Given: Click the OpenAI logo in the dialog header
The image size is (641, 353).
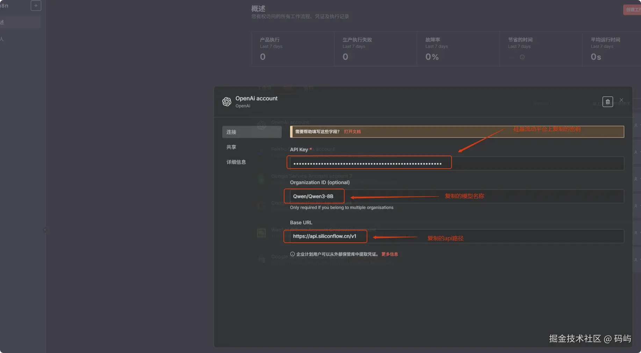Looking at the screenshot, I should point(227,102).
